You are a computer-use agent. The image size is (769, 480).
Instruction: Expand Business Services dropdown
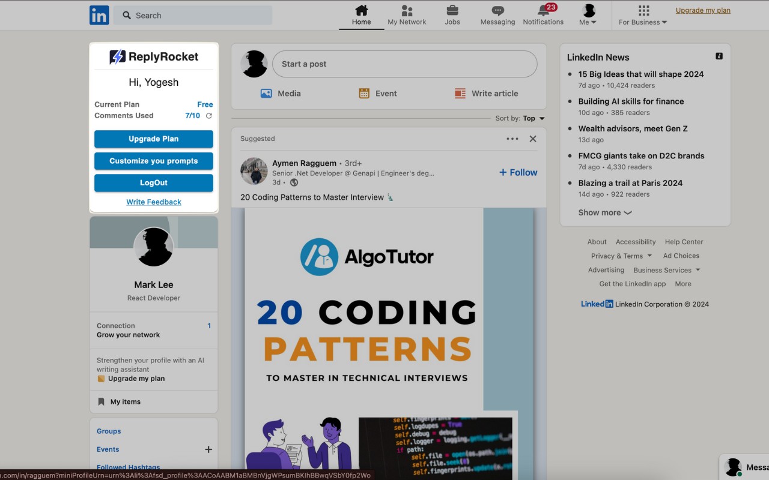(x=667, y=270)
